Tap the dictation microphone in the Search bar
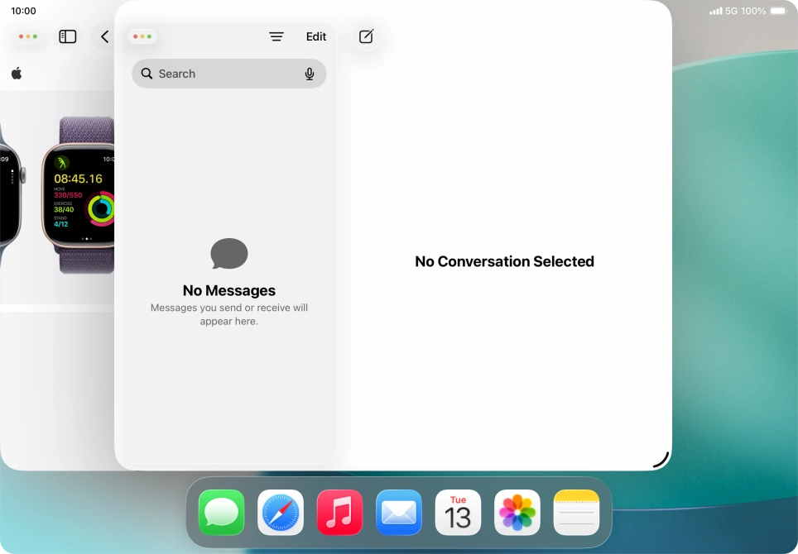 [x=310, y=74]
